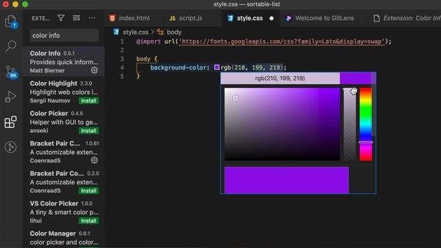Open the Source Control view
441x248 pixels.
click(x=11, y=72)
